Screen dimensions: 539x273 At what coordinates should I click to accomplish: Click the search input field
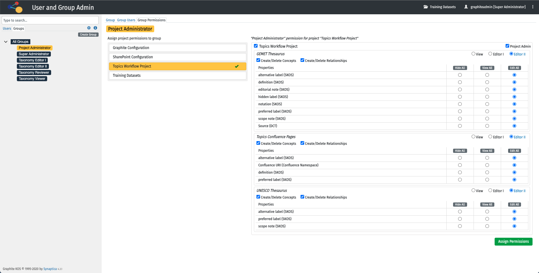[50, 20]
